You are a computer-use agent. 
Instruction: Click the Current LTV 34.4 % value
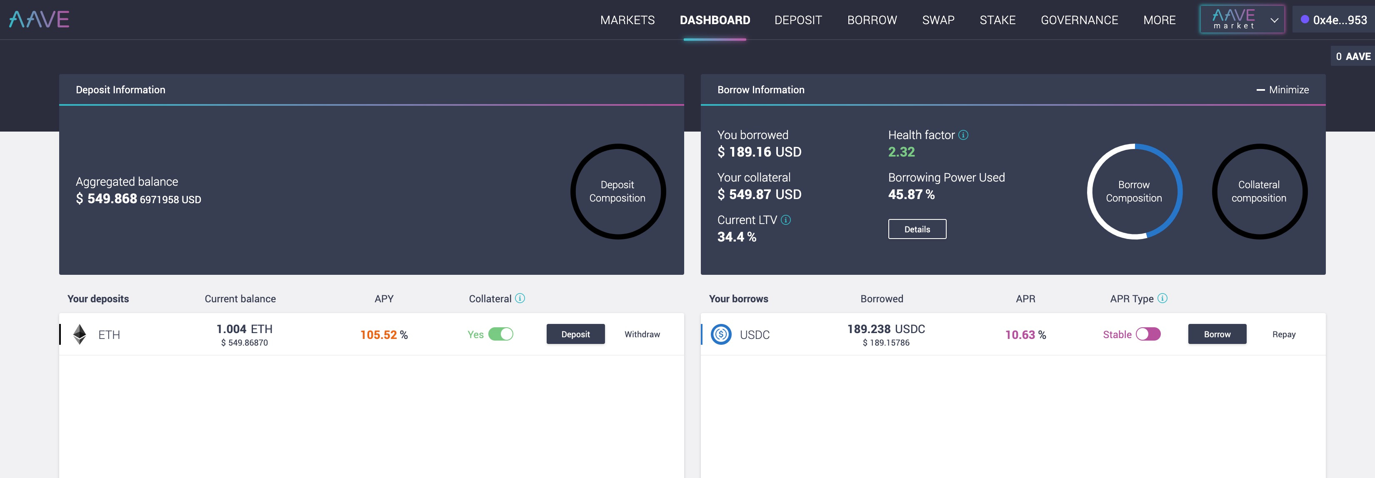pos(737,237)
